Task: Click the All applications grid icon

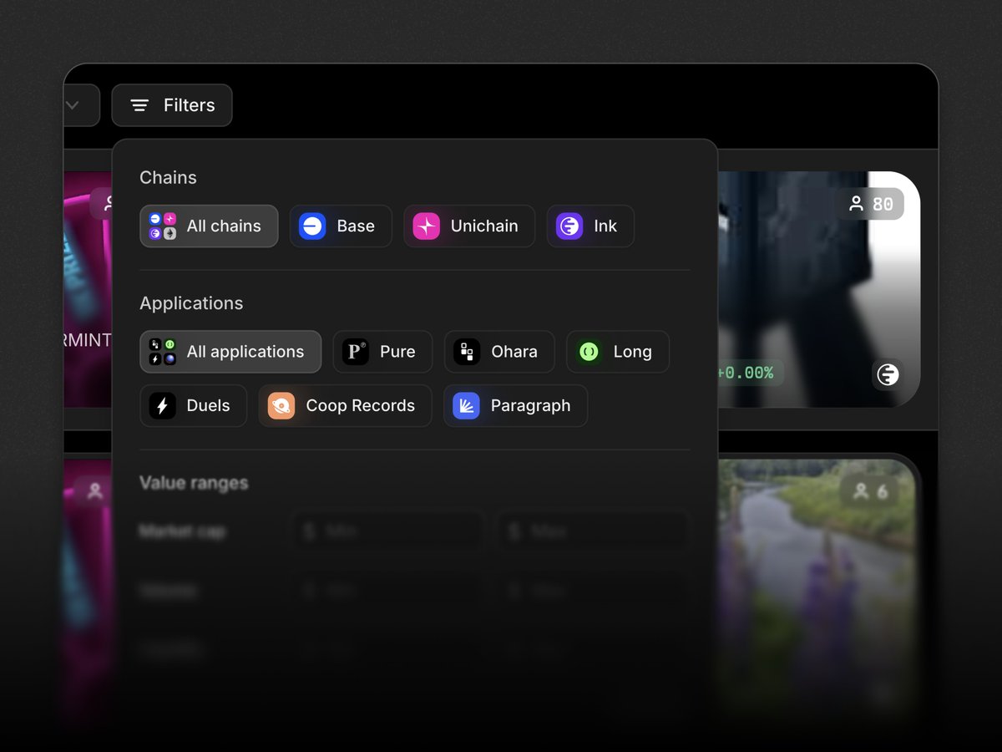Action: (163, 352)
